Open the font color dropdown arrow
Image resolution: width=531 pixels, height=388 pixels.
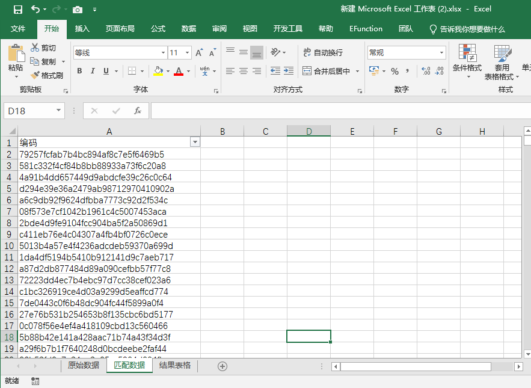point(189,71)
